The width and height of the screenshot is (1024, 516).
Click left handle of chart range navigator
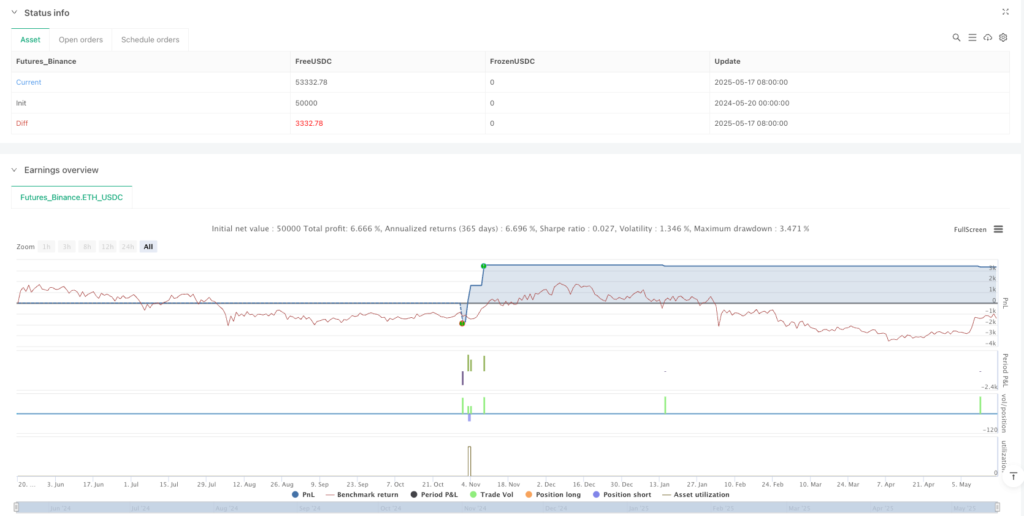click(17, 507)
